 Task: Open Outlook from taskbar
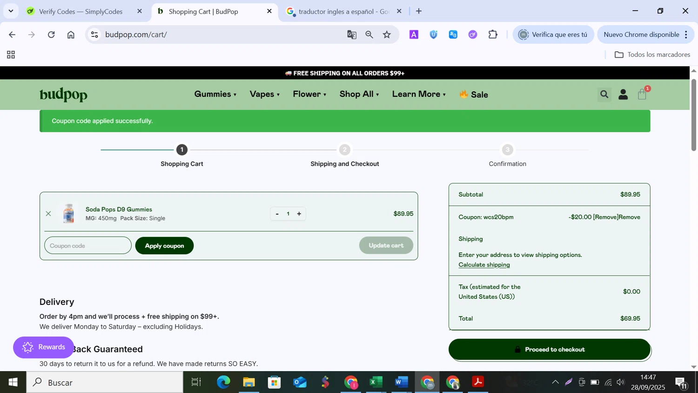point(300,382)
